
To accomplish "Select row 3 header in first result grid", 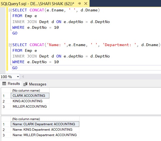I will pos(6,106).
